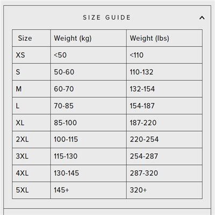Screen dimensions: 215x215
Task: Click the L size cell
Action: tap(31, 106)
